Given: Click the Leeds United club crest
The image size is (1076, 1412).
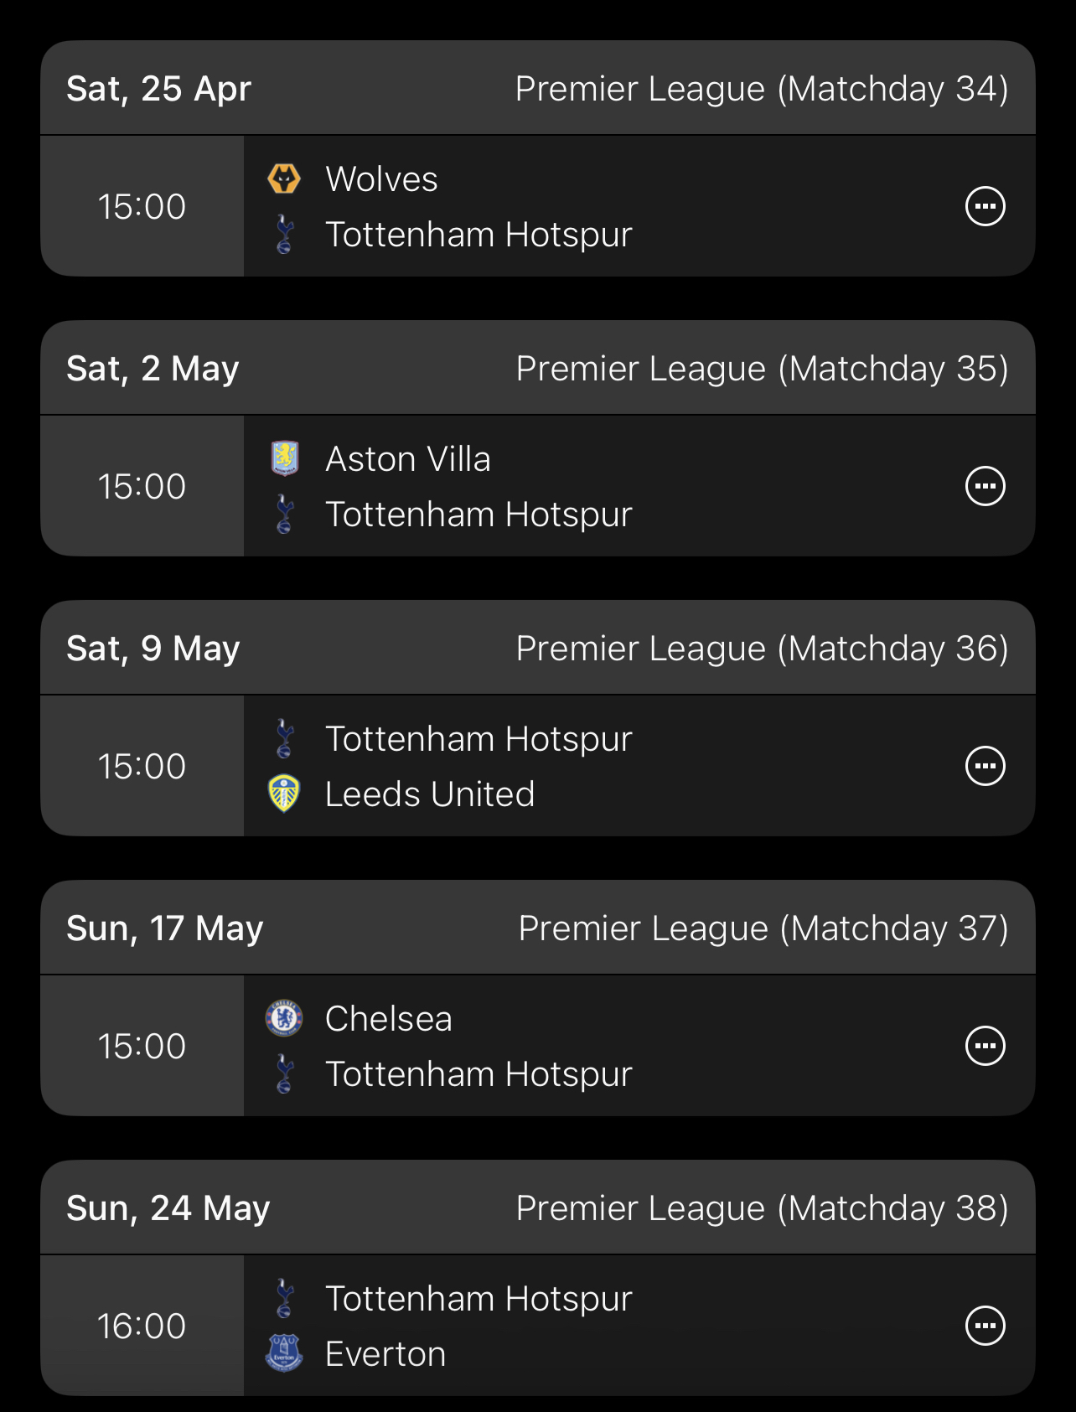Looking at the screenshot, I should [x=284, y=794].
